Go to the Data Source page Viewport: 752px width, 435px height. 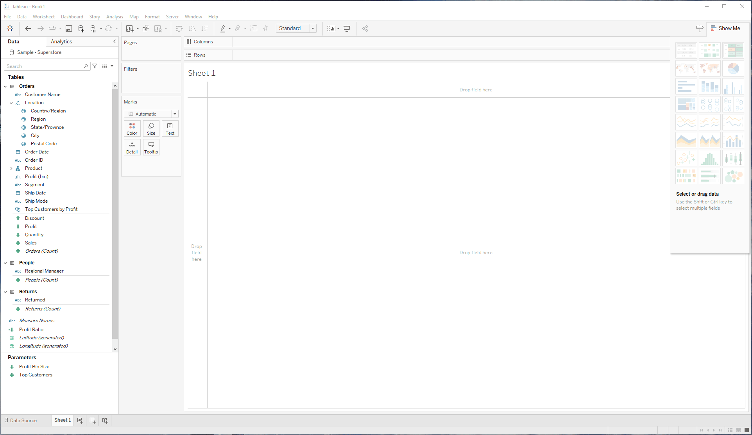(x=23, y=420)
